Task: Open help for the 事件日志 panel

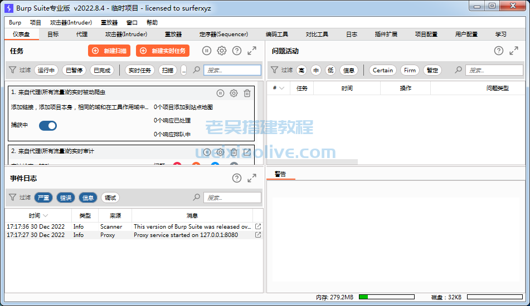Action: point(237,178)
